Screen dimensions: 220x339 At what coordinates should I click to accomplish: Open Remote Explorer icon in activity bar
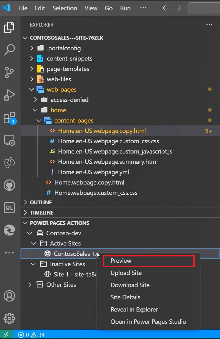[x=9, y=140]
